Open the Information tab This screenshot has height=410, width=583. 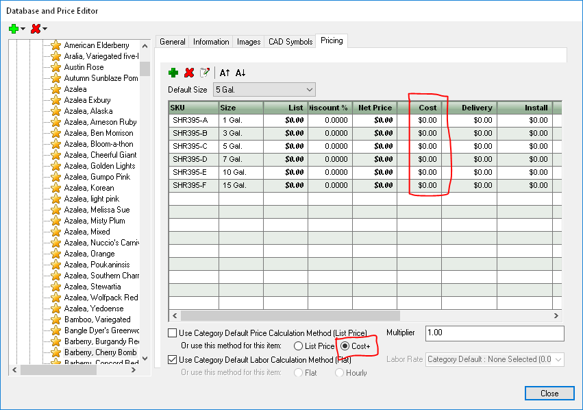(x=211, y=42)
